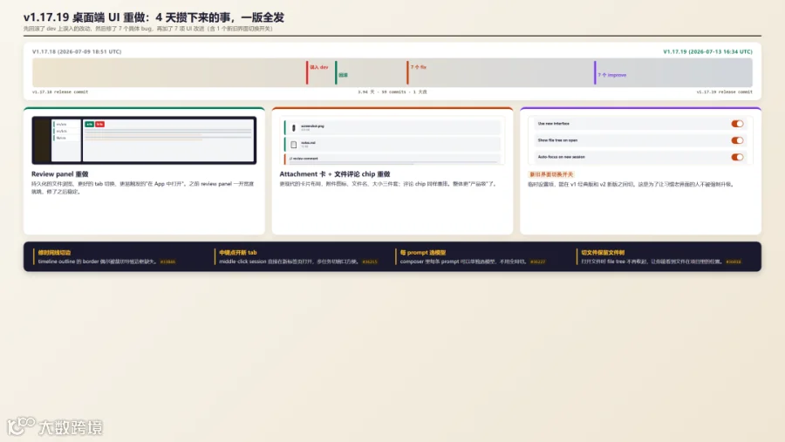Viewport: 785px width, 442px height.
Task: Click the orange tag under the toggles
Action: point(551,174)
